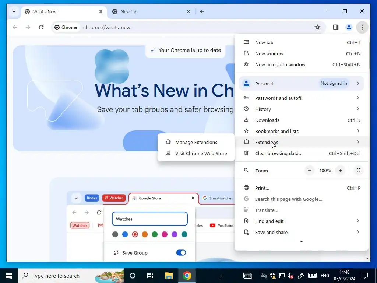Click the Not signed in badge
This screenshot has height=283, width=377.
[334, 83]
